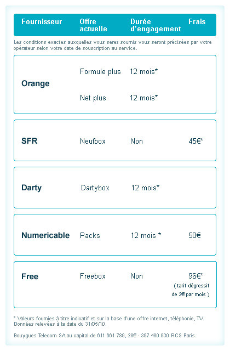Click the tarif dégressif note
230x351 pixels.
pos(191,290)
